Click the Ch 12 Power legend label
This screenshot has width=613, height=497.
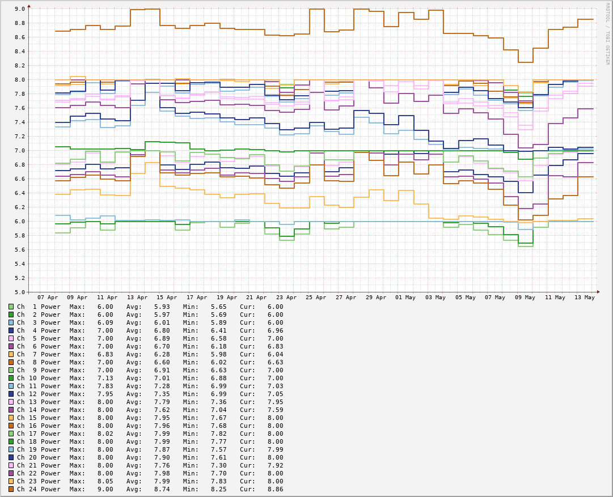pos(39,394)
